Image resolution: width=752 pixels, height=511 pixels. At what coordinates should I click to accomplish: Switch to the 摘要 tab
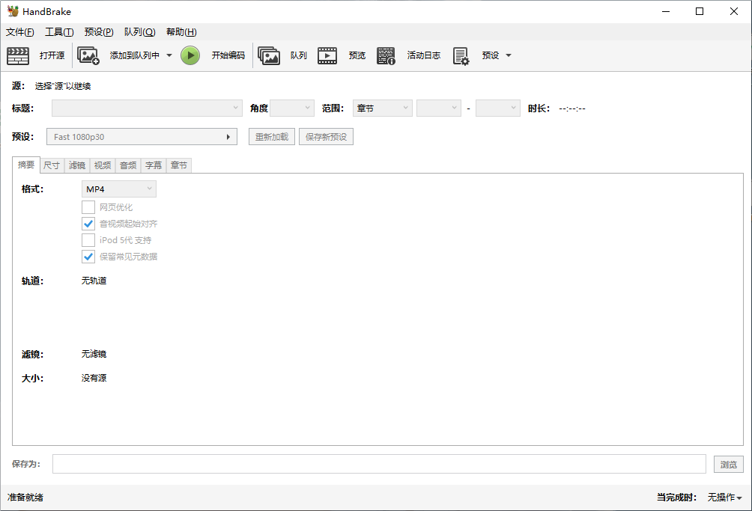pos(26,165)
